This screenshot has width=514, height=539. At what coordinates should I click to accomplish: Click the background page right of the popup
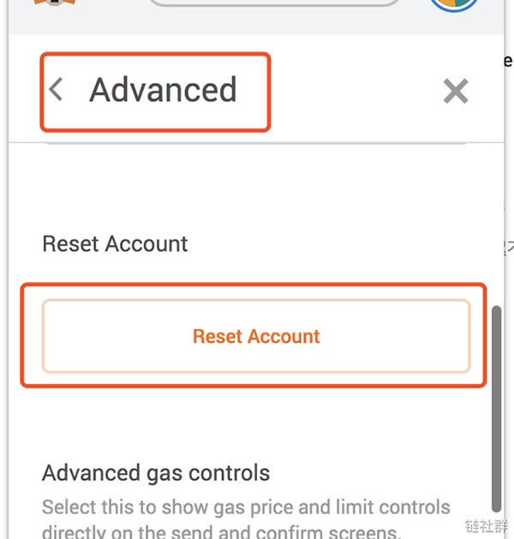click(508, 171)
